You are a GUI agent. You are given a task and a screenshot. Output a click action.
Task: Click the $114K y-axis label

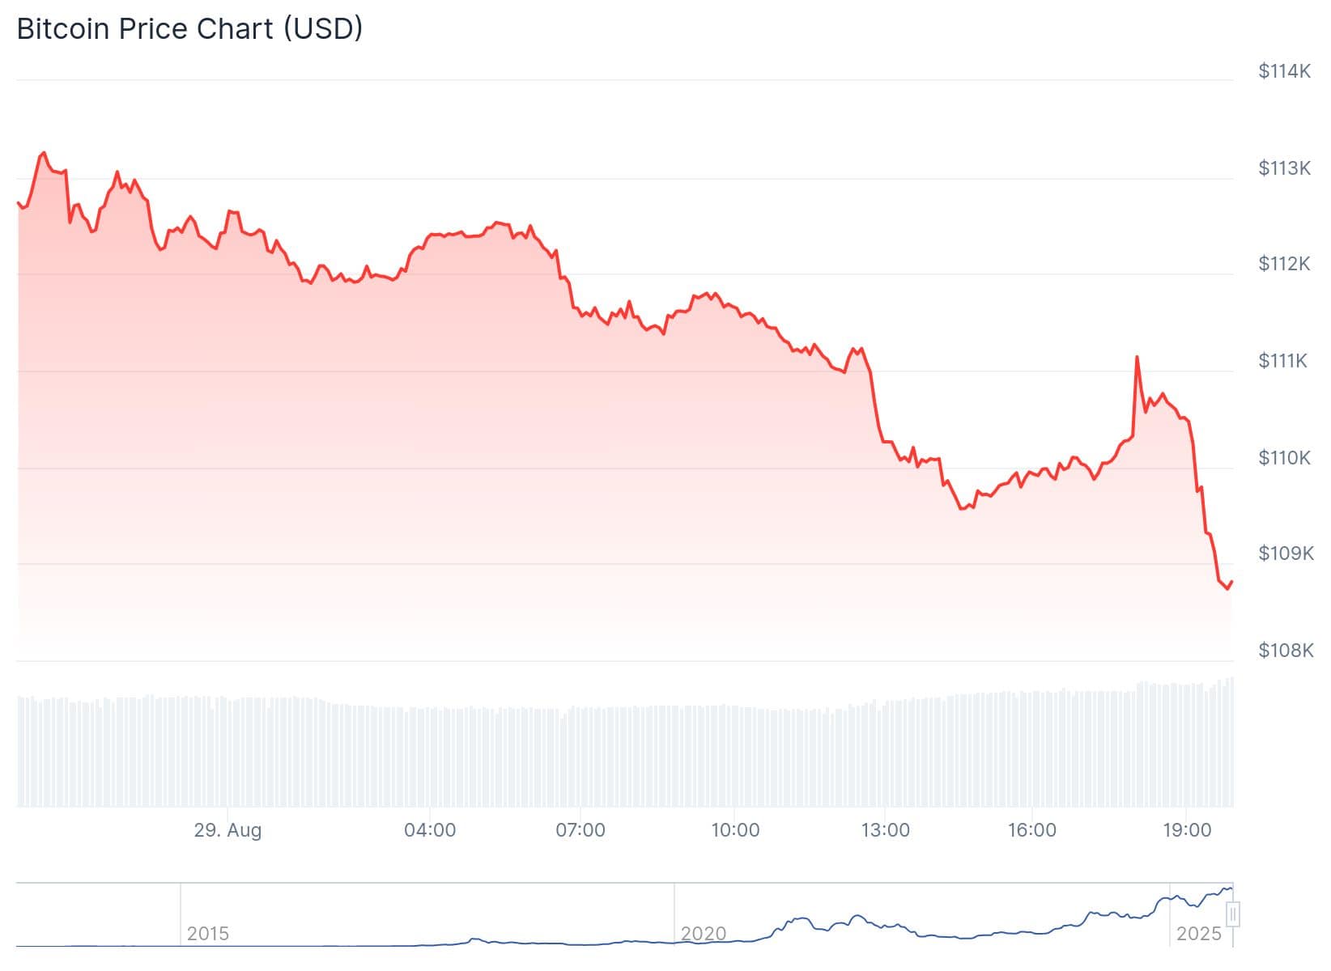pos(1284,71)
